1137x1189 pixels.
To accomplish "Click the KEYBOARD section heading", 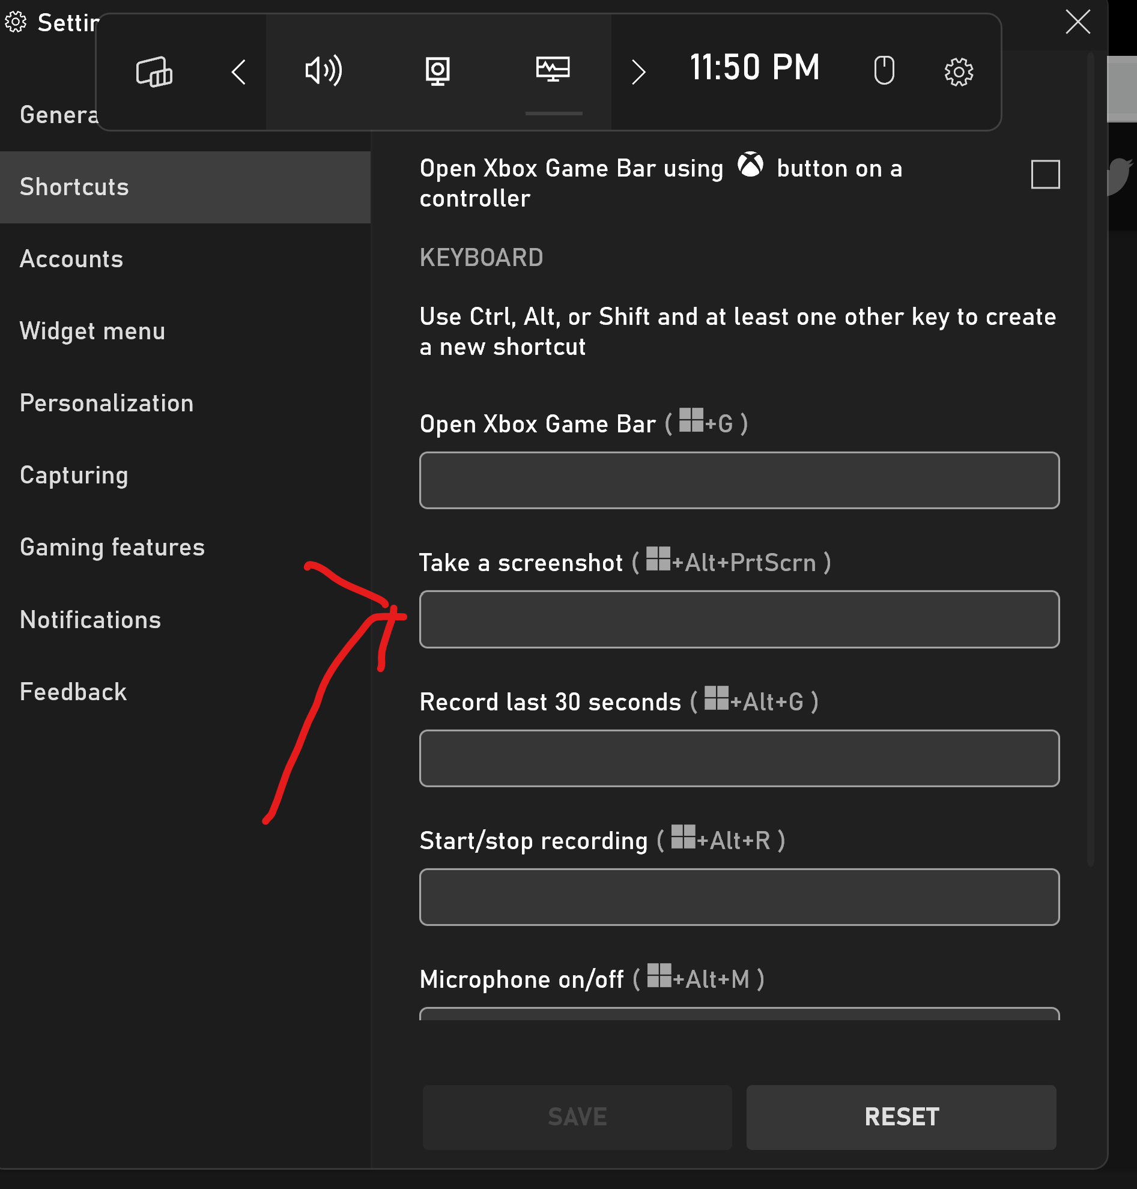I will coord(481,258).
